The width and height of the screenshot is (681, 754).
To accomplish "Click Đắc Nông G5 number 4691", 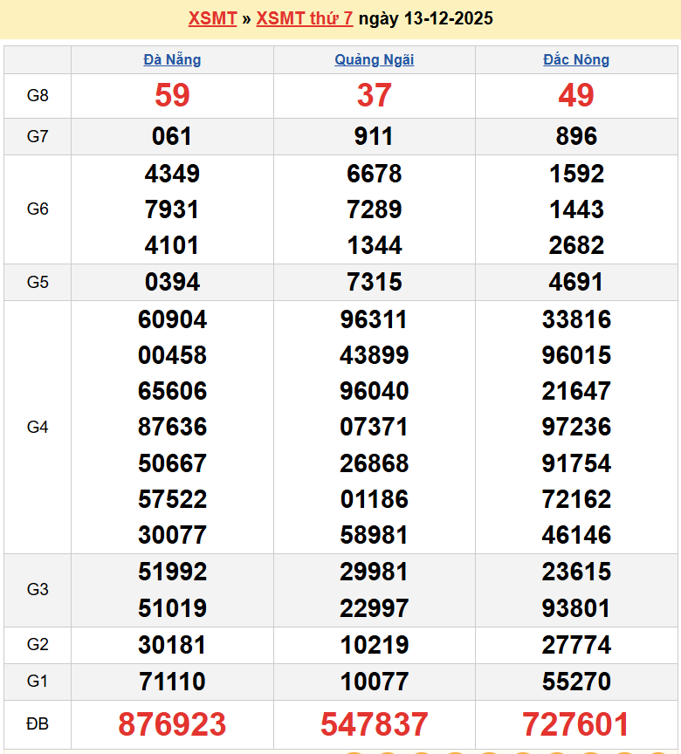I will [576, 282].
